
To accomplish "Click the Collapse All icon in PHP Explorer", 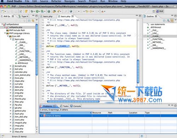I will (29, 21).
